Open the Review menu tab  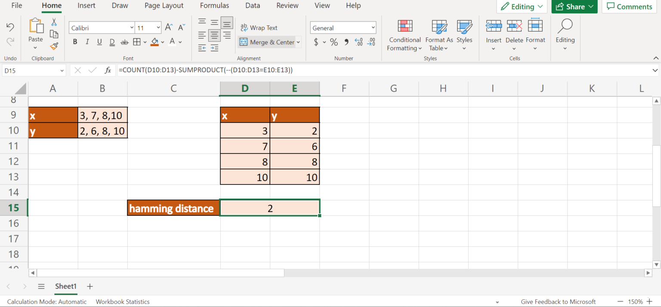point(287,6)
